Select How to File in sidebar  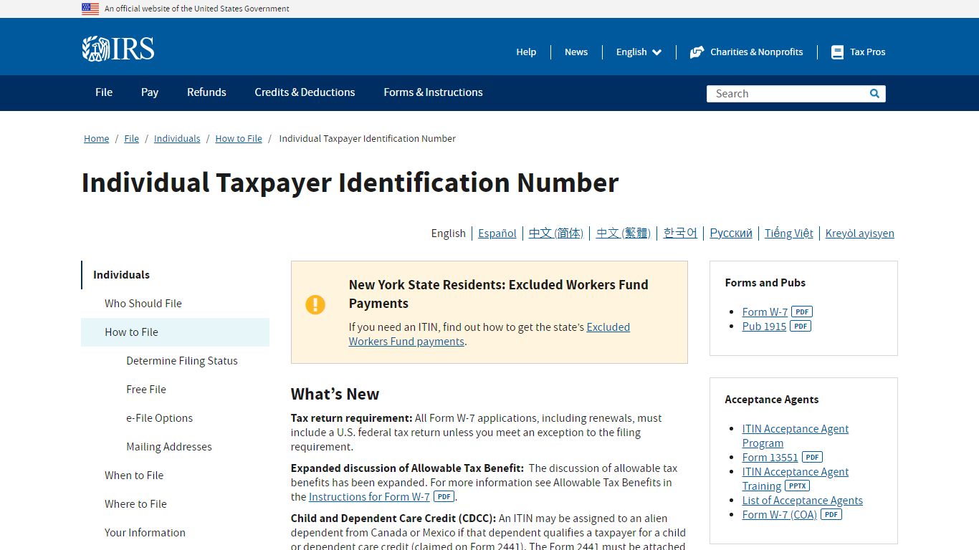click(175, 332)
